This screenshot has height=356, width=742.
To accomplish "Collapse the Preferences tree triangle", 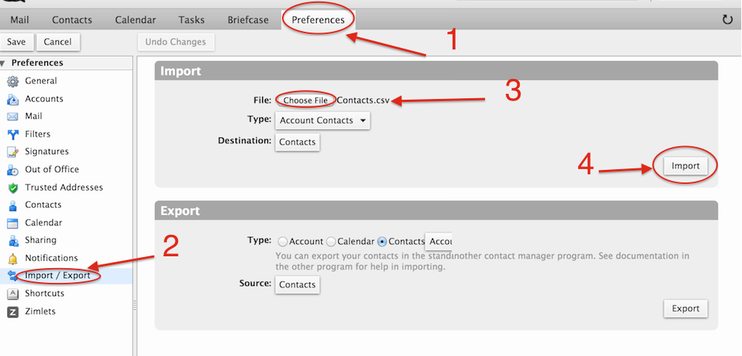I will coord(3,64).
